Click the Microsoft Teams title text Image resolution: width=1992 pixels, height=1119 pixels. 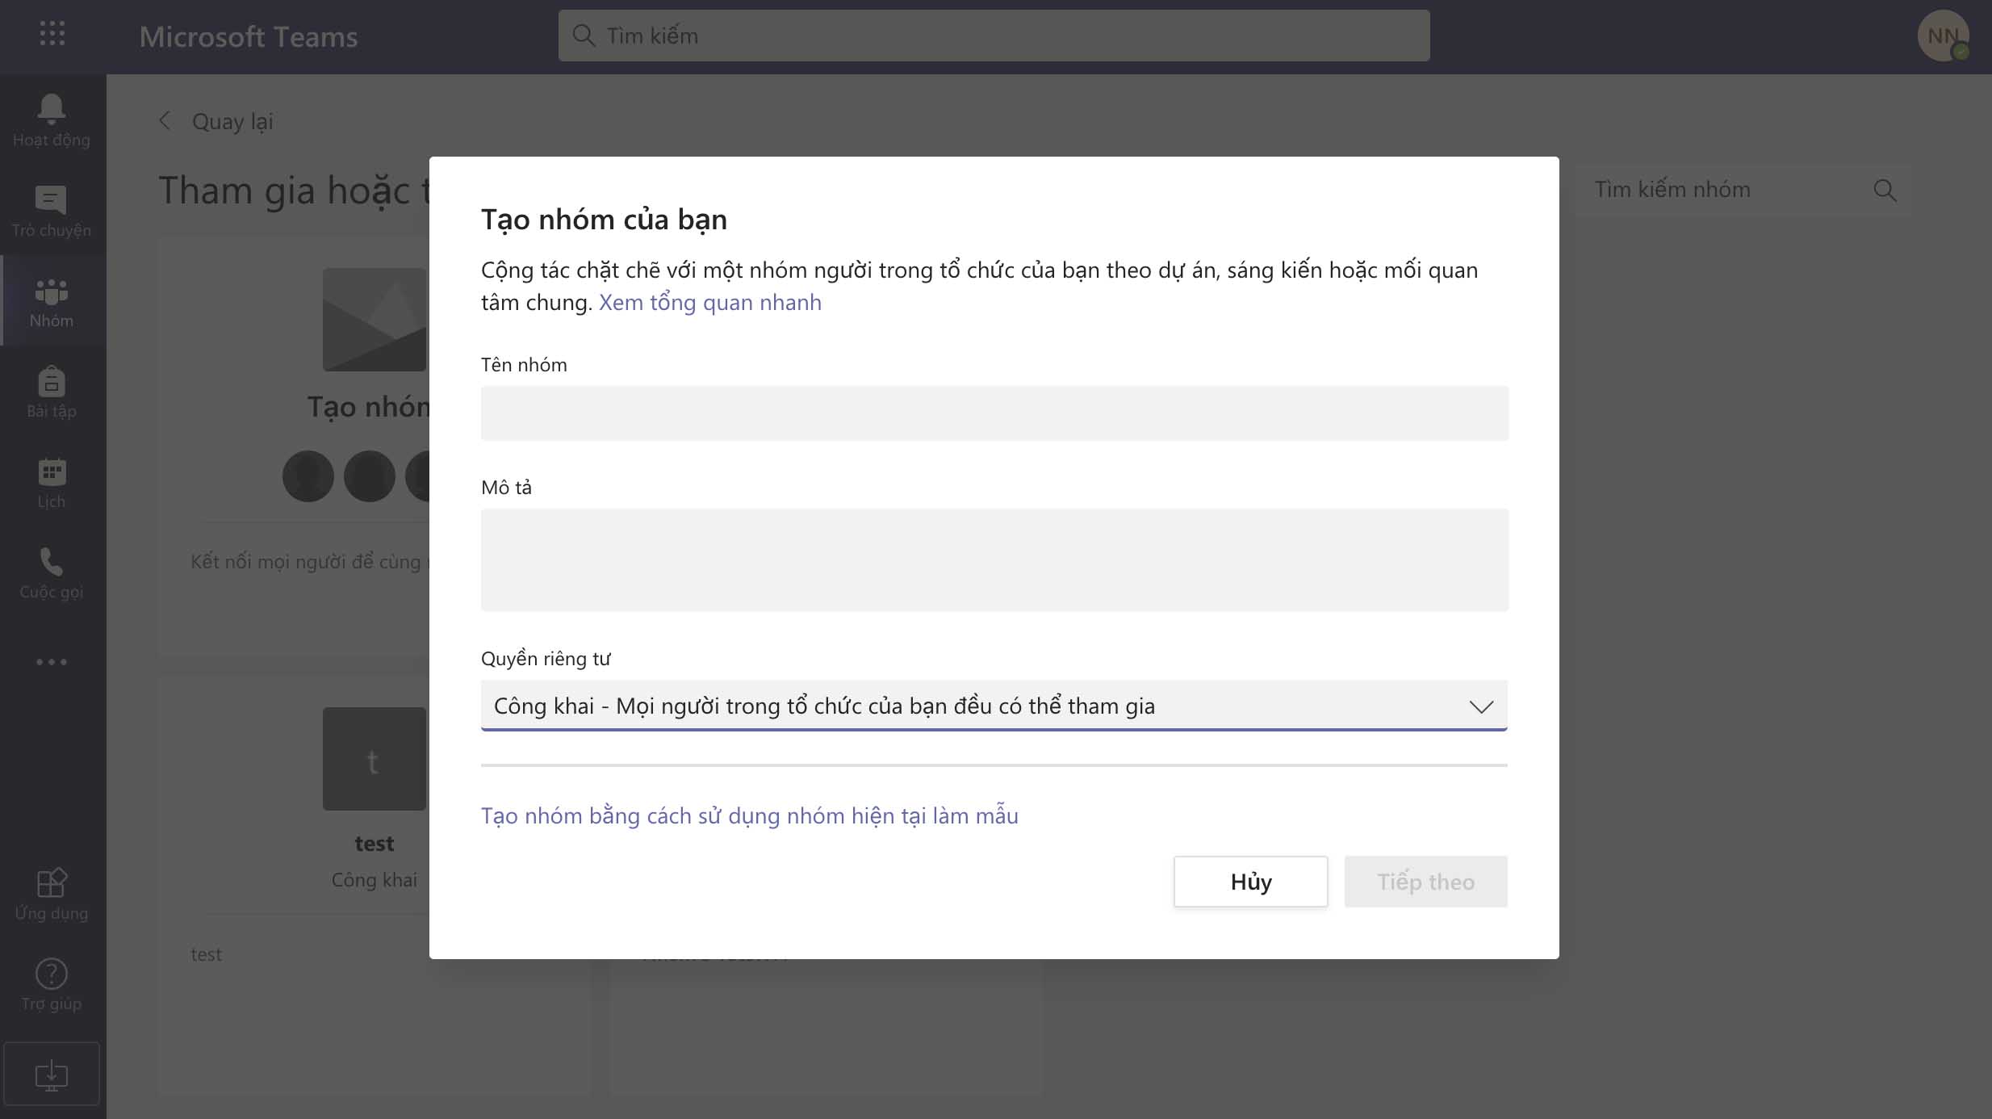[x=249, y=37]
